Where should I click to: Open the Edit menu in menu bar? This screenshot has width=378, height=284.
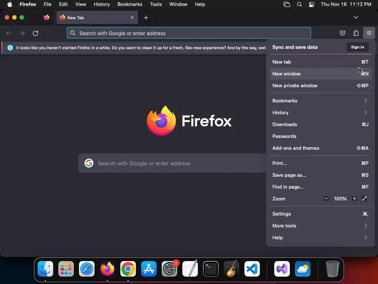click(x=63, y=4)
